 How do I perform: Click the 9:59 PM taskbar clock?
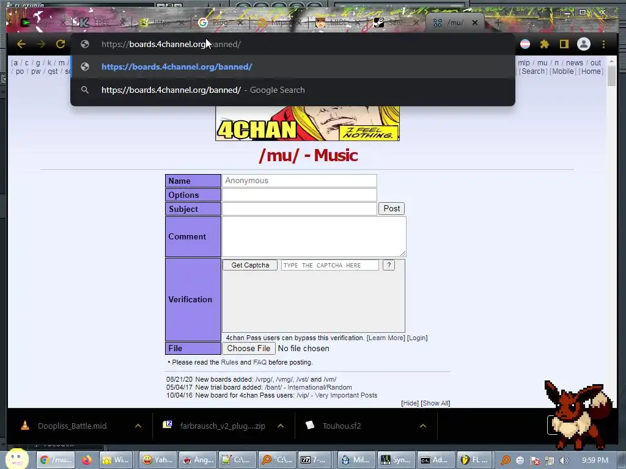coord(595,460)
